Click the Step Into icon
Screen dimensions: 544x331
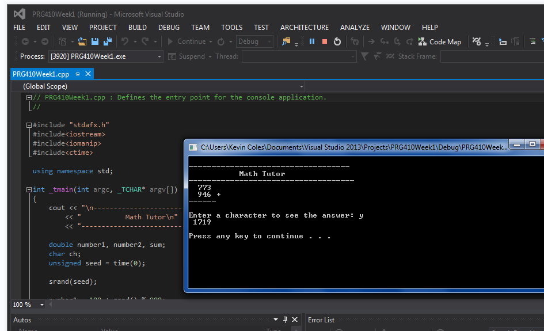(x=384, y=41)
